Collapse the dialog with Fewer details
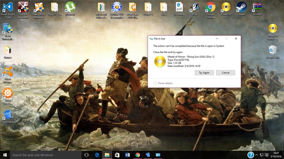 (x=163, y=83)
